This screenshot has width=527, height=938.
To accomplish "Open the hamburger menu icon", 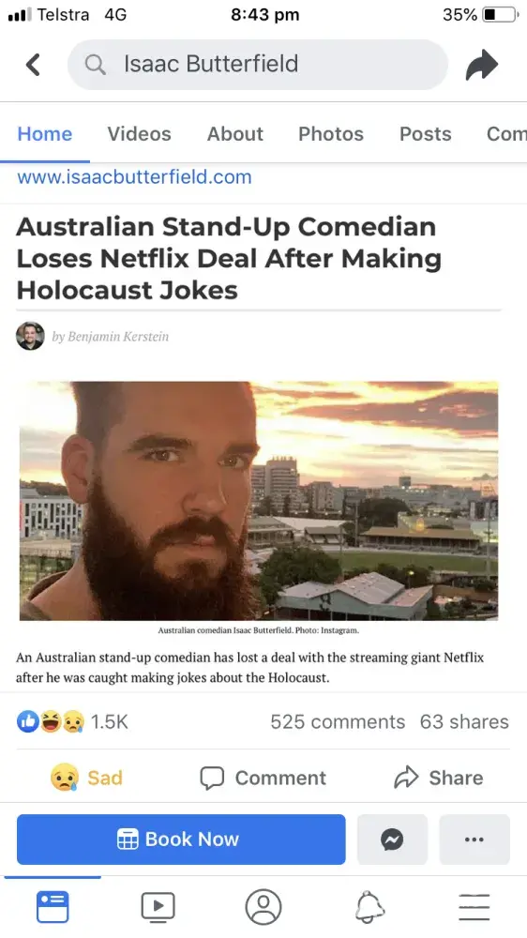I will (474, 907).
